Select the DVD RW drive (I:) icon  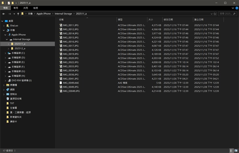click(x=9, y=80)
